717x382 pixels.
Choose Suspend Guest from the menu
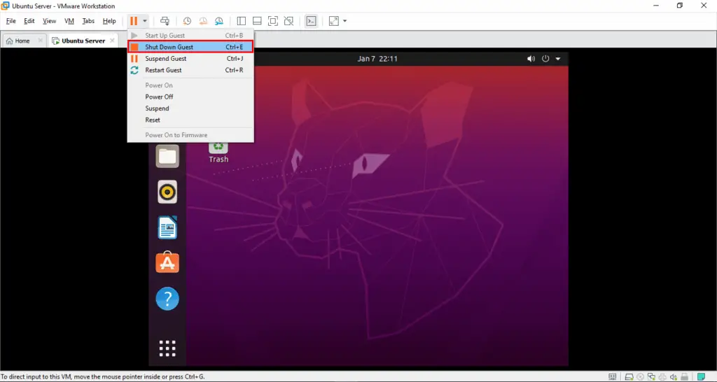coord(190,59)
